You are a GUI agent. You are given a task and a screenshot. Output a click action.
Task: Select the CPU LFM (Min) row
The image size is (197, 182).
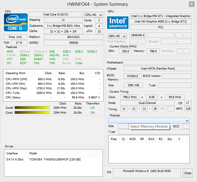point(53,84)
